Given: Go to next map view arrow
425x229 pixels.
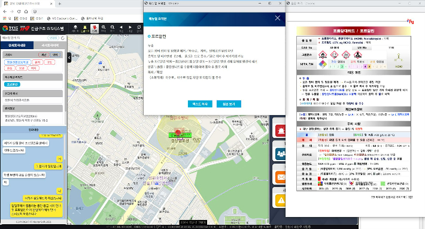Looking at the screenshot, I should pyautogui.click(x=130, y=28).
